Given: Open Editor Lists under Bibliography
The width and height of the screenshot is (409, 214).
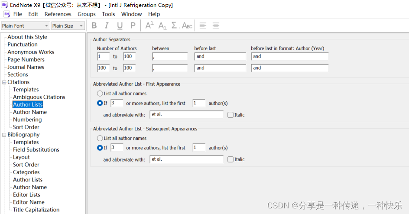Looking at the screenshot, I should click(x=26, y=195).
